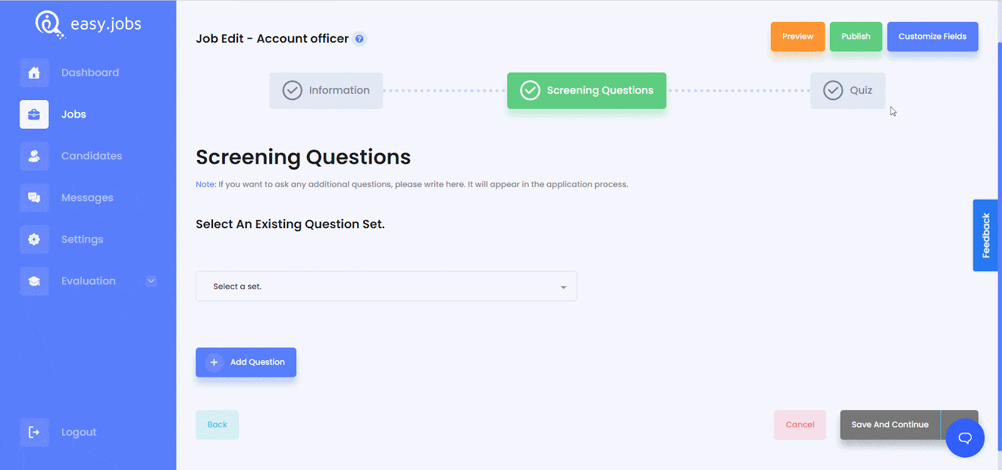Open the Feedback side tab
The image size is (1002, 470).
[x=985, y=236]
